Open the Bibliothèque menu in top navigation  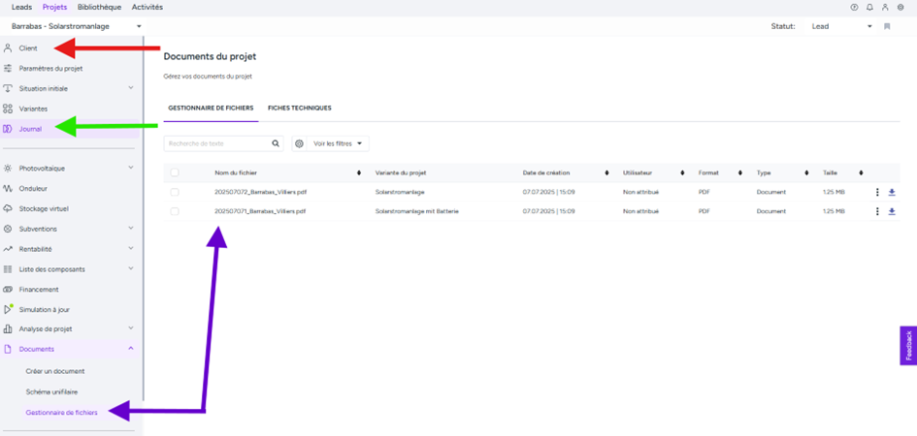click(99, 7)
